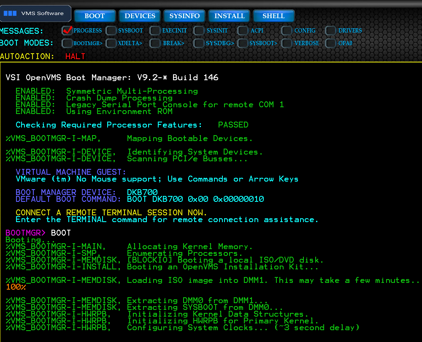Screen dimensions: 422x342
Task: Click the PASSED processor check result
Action: pyautogui.click(x=233, y=125)
